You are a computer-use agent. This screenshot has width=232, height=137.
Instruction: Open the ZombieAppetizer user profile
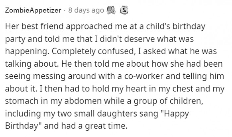[x=33, y=10]
